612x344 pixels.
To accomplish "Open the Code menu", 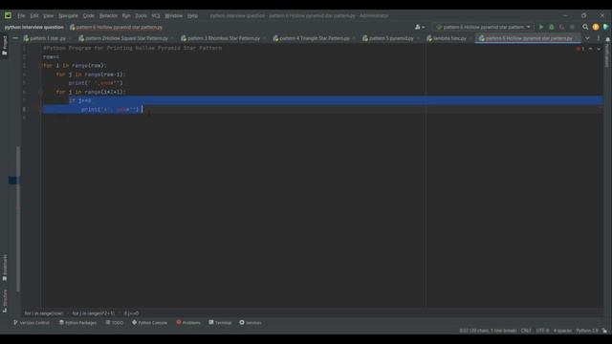I will coord(89,15).
